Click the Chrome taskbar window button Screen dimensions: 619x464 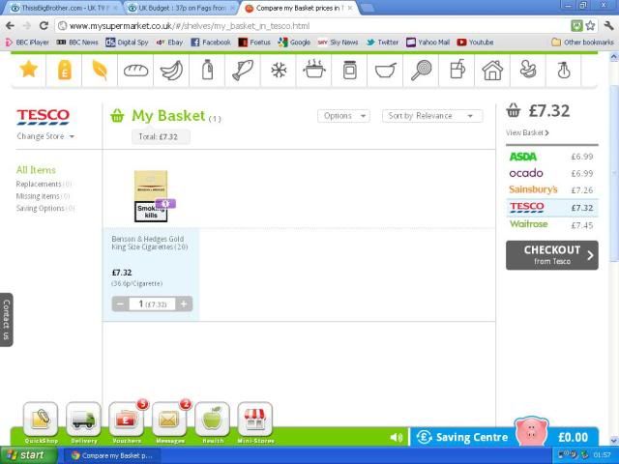click(x=111, y=455)
